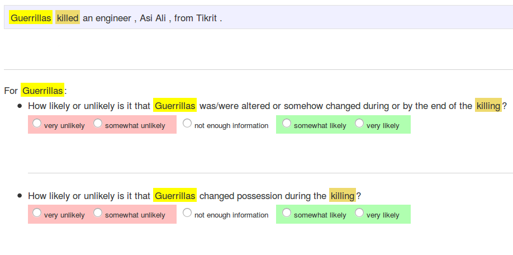Viewport: 513px width, 255px height.
Task: Click highlighted 'Guerrillas' in the top sentence
Action: [x=31, y=18]
